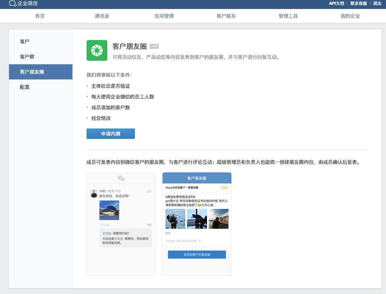Click 林越 avatar in preview
Image resolution: width=386 pixels, height=294 pixels.
[x=94, y=193]
